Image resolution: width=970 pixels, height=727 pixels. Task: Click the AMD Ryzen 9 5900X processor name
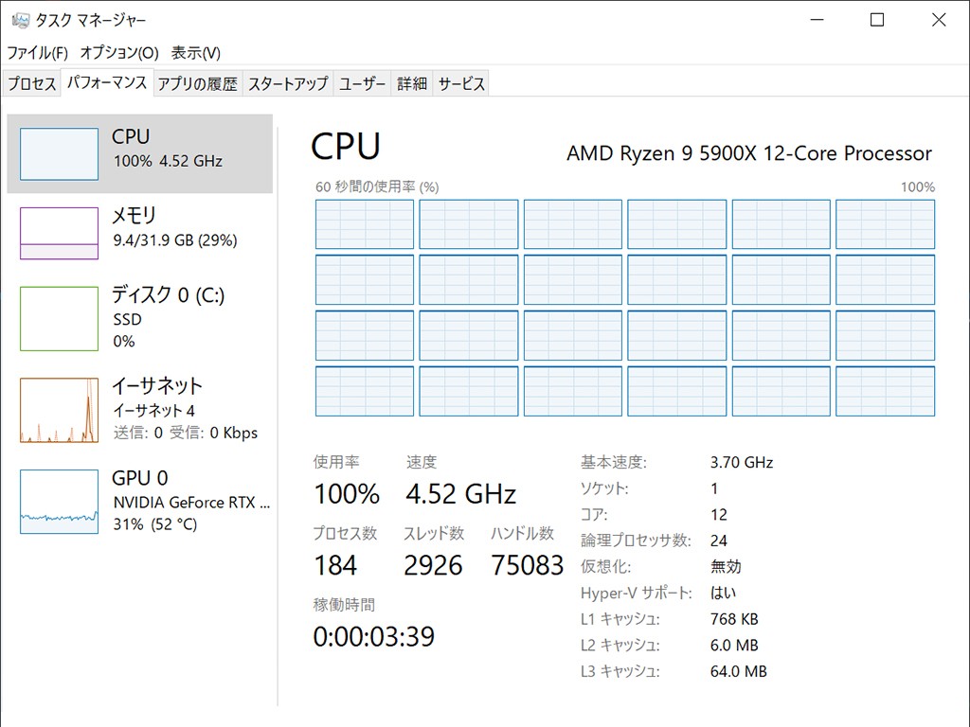pyautogui.click(x=748, y=153)
